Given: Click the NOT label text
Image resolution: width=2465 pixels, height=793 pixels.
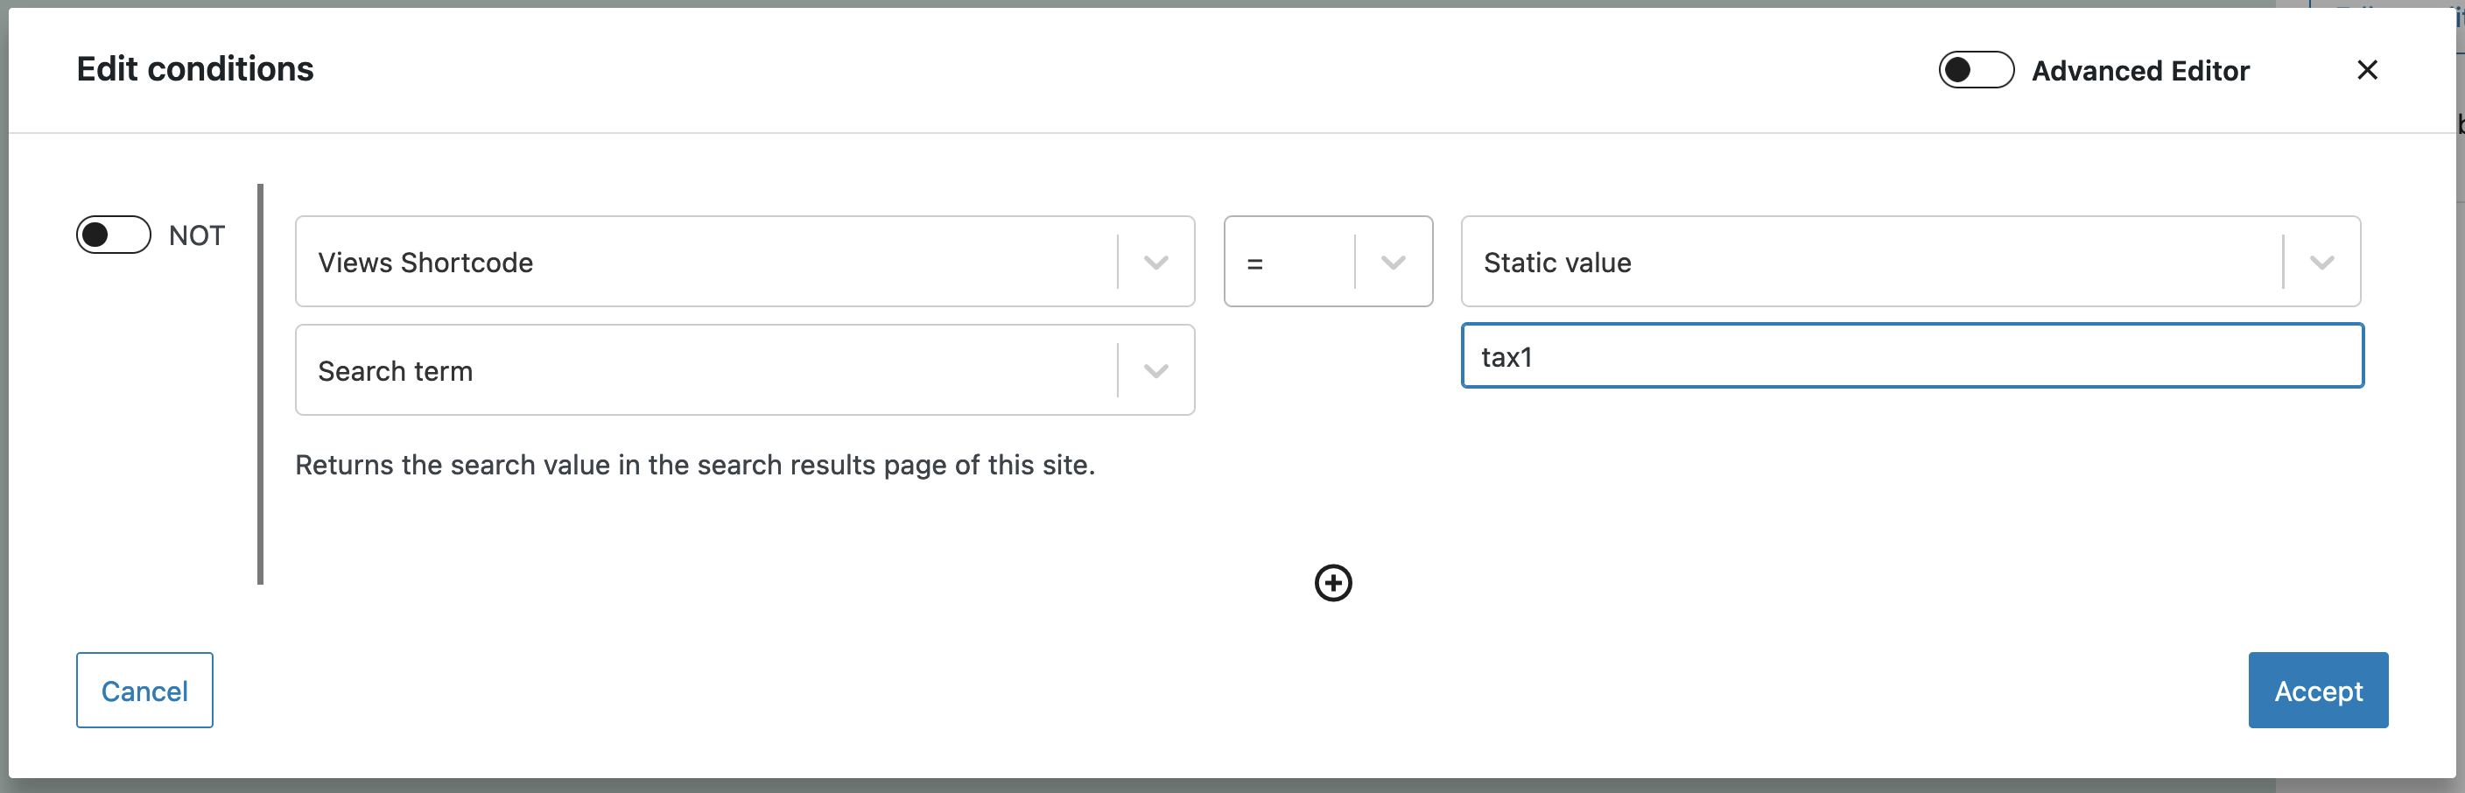Looking at the screenshot, I should coord(196,235).
